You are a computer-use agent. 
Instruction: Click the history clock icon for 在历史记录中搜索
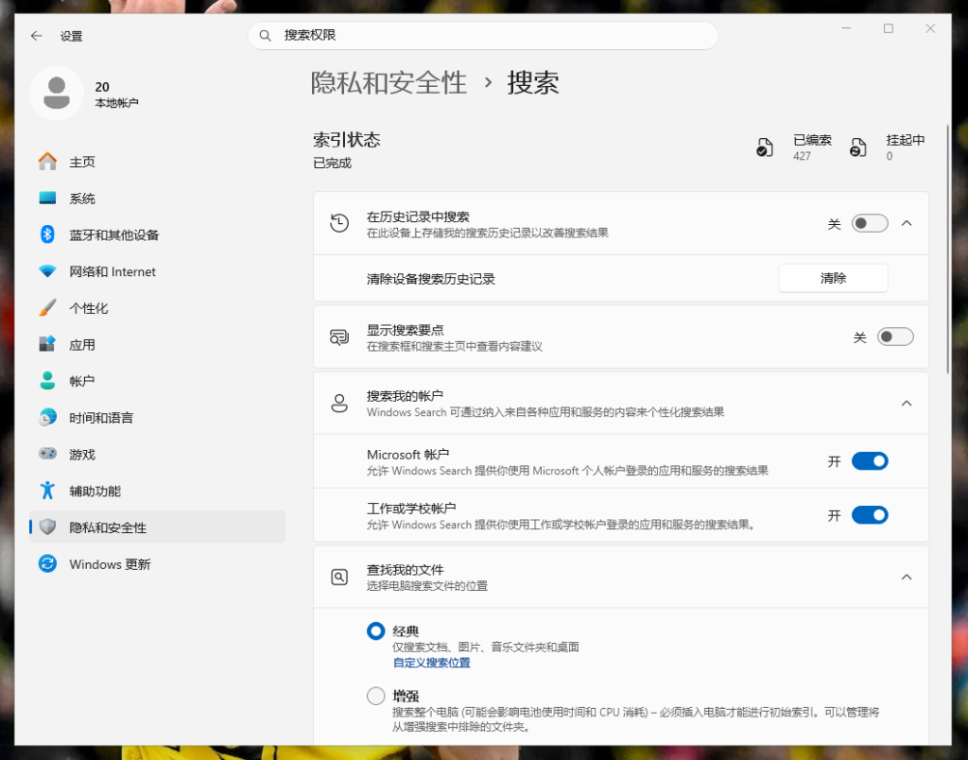[339, 223]
